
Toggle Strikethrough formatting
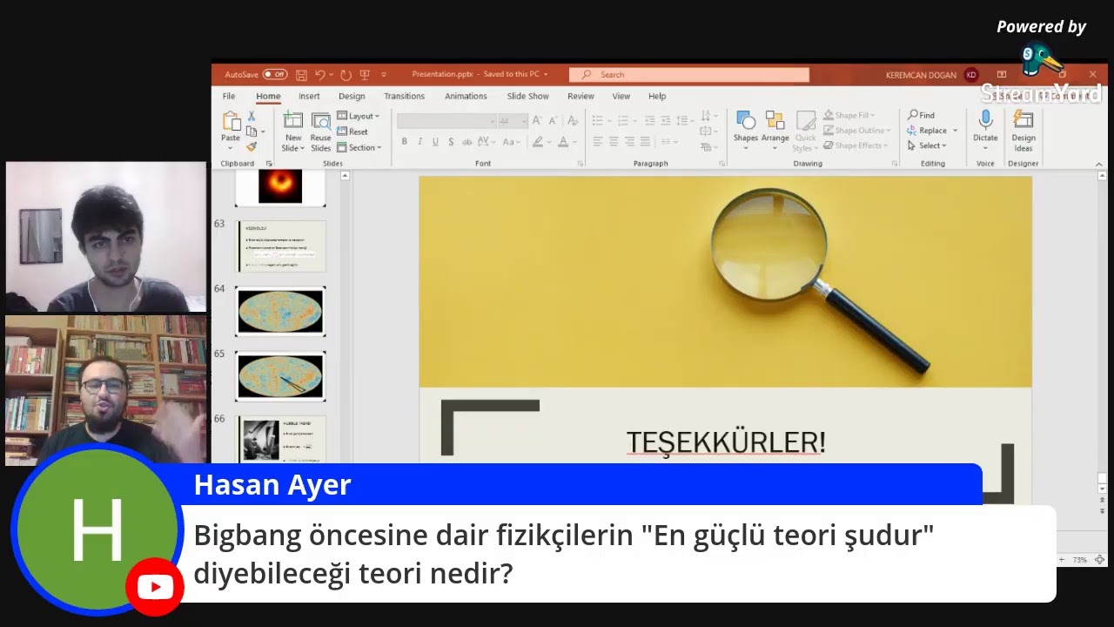pos(468,141)
